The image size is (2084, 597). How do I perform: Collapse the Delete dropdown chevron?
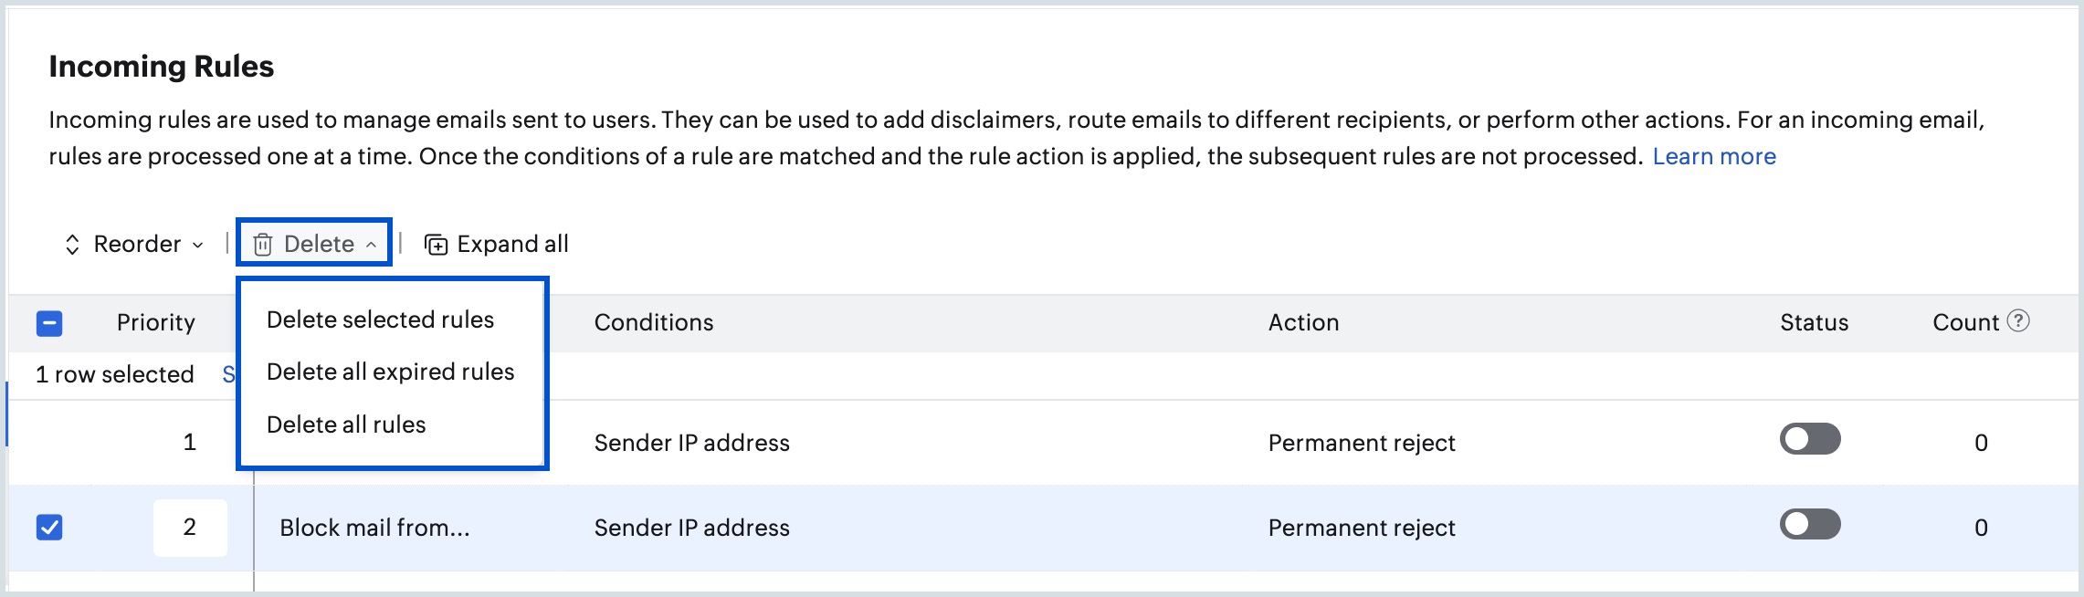[x=372, y=245]
